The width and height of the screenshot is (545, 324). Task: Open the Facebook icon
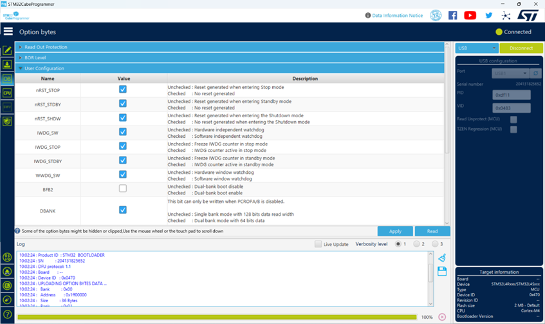tap(452, 15)
